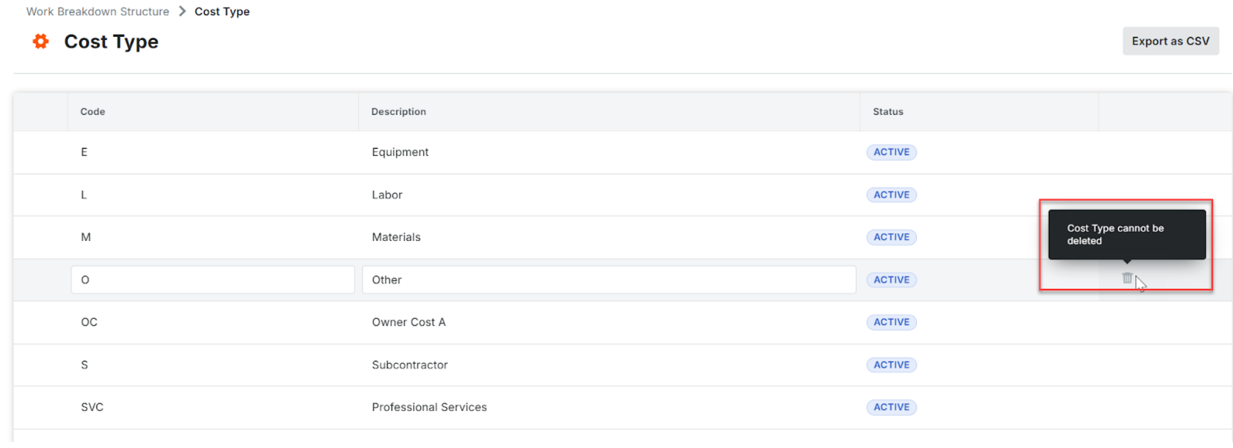Viewport: 1233px width, 448px height.
Task: Click the ACTIVE badge in Other row
Action: pos(891,280)
